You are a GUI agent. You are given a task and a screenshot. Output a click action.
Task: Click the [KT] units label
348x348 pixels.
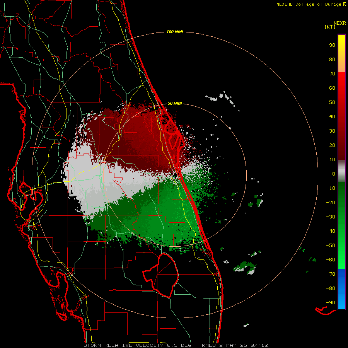(330, 27)
